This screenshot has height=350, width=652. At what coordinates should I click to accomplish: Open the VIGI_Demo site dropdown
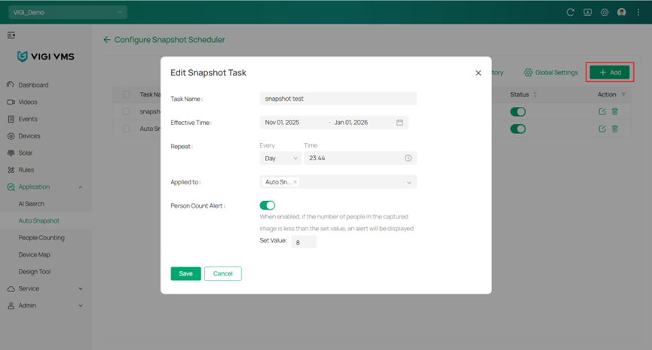point(68,13)
